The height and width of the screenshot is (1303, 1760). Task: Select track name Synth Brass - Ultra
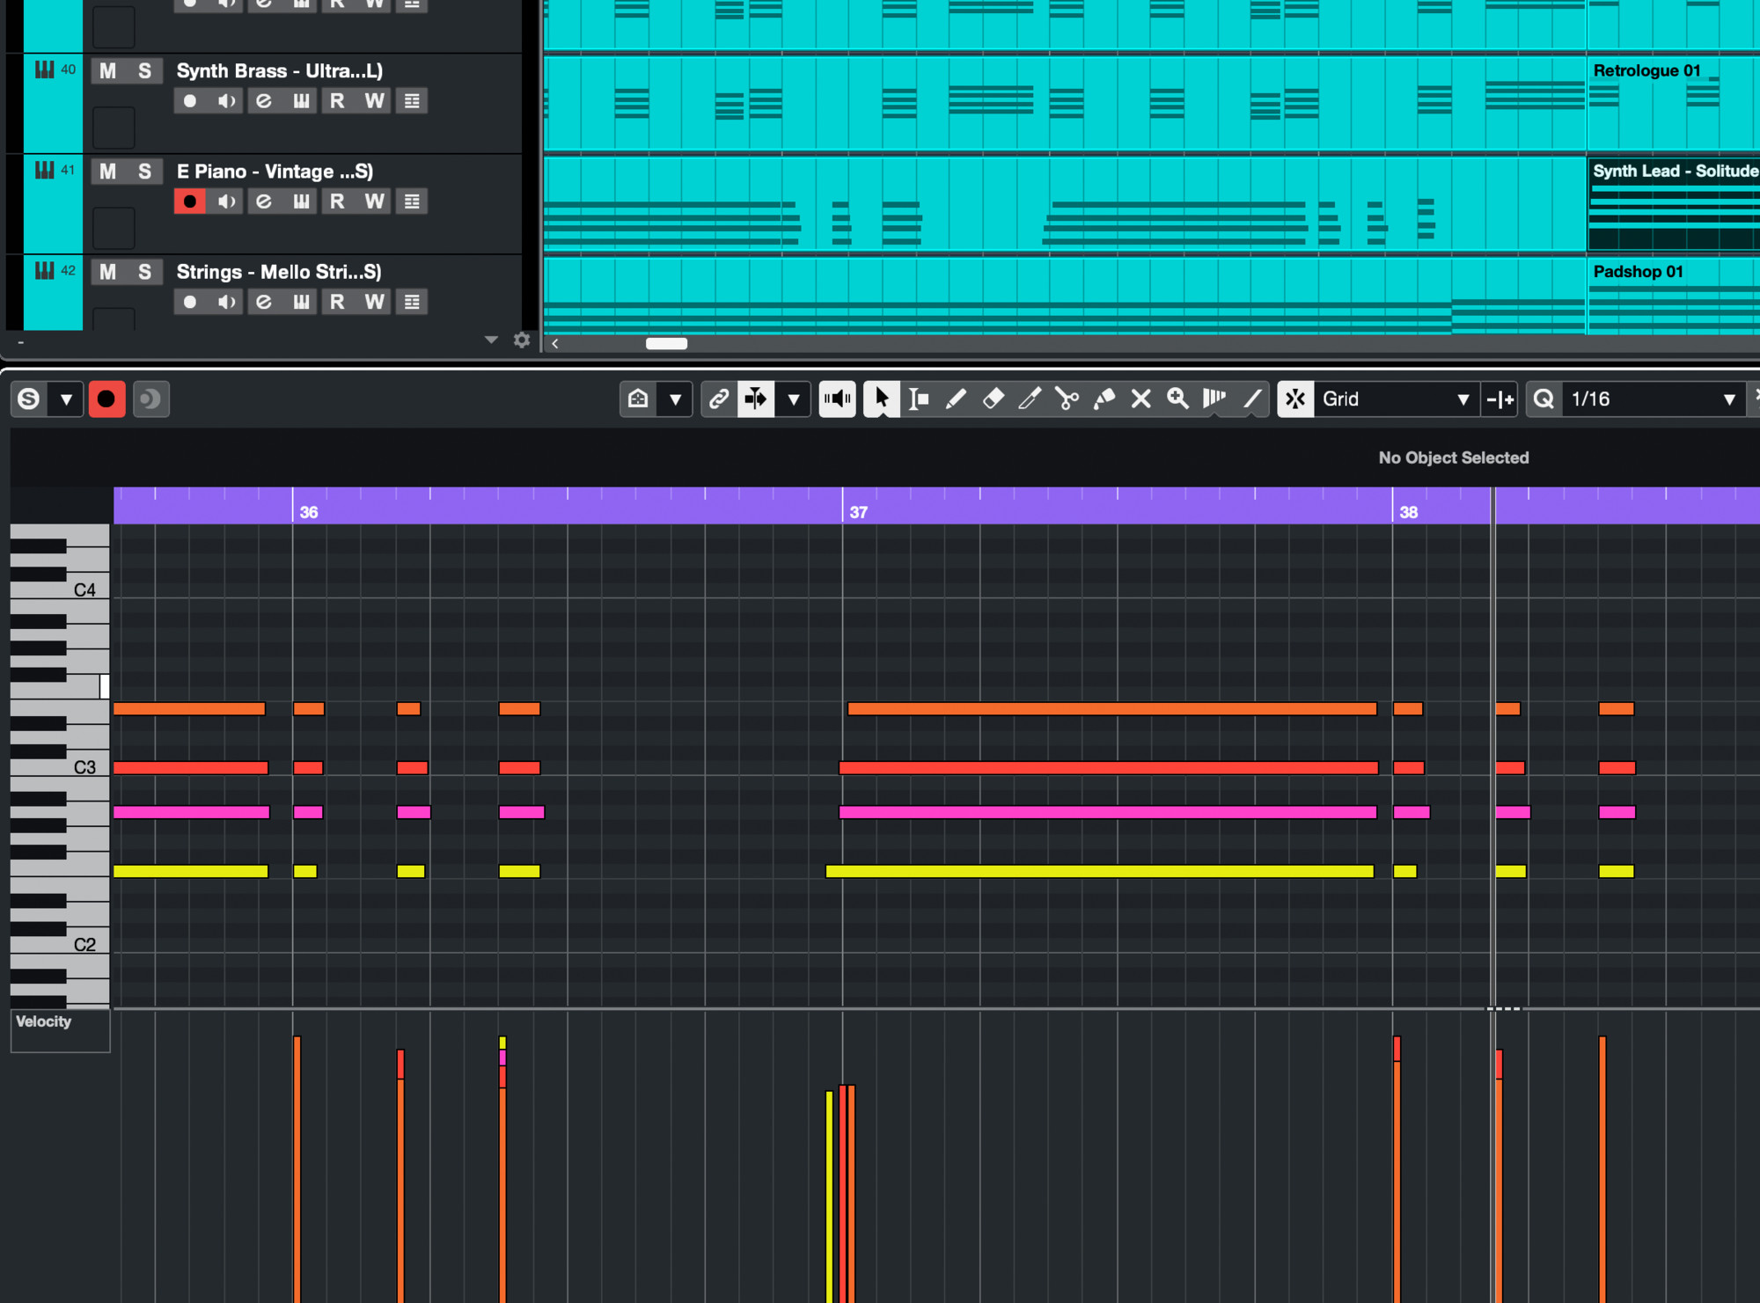[x=279, y=71]
